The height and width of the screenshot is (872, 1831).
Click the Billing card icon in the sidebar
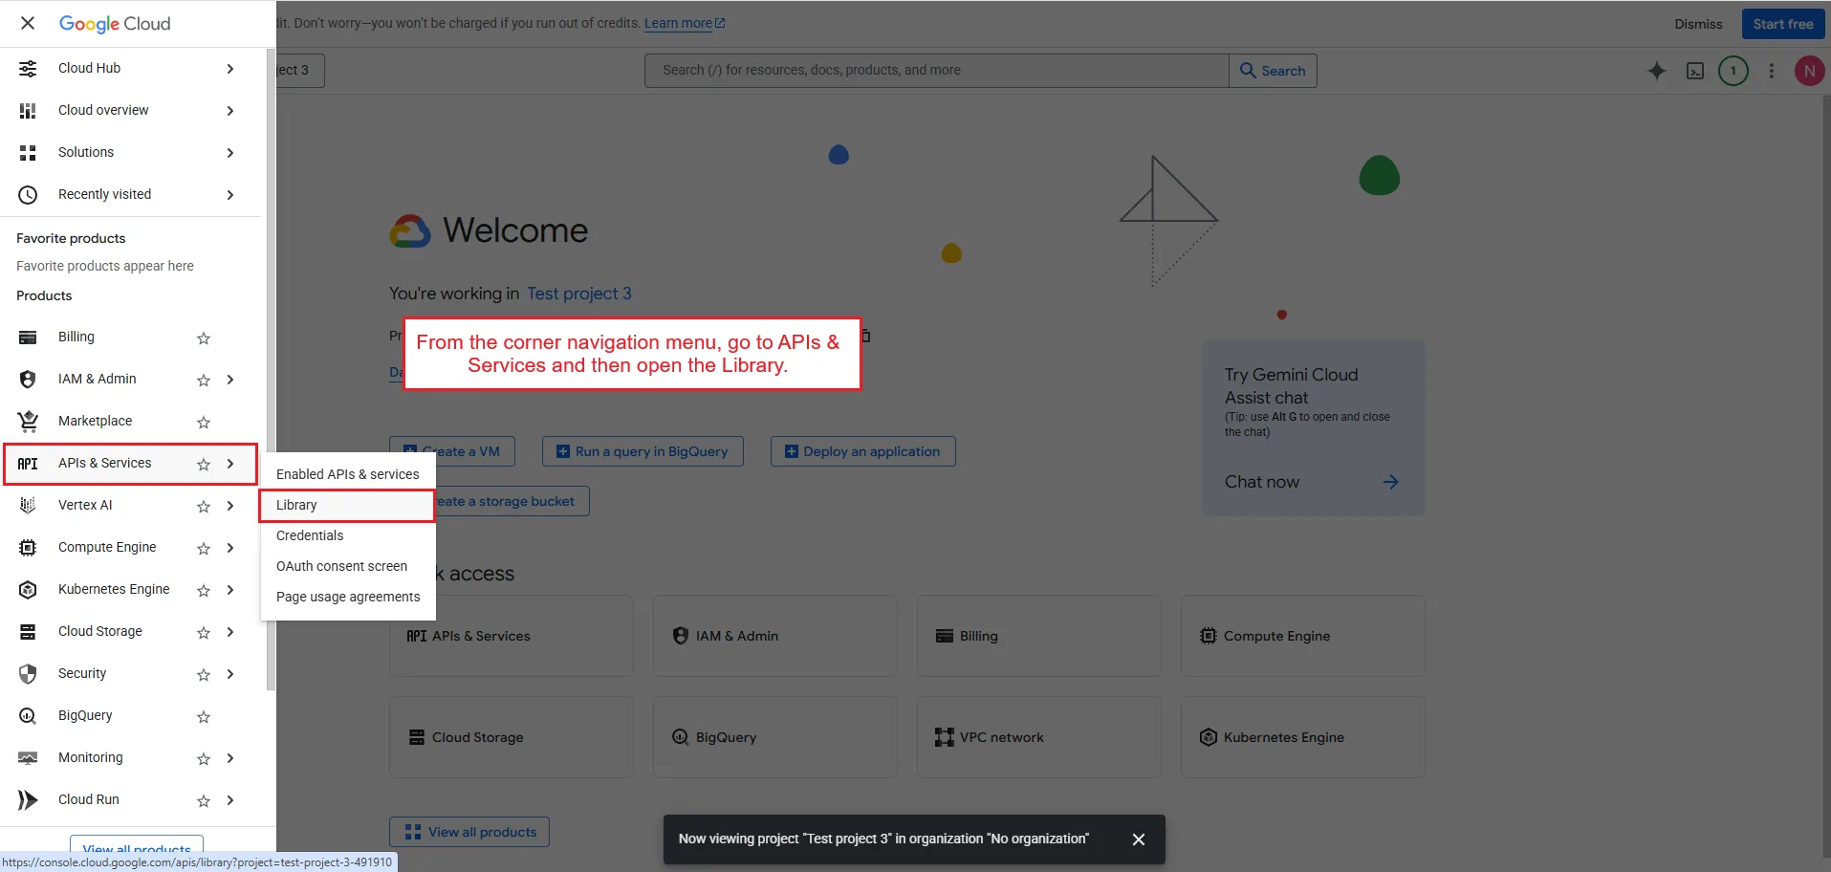[x=28, y=338]
